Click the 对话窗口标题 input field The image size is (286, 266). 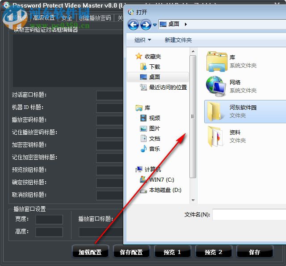[110, 96]
